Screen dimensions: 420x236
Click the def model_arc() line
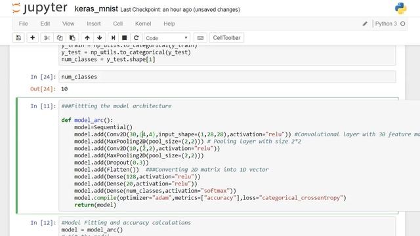[87, 120]
